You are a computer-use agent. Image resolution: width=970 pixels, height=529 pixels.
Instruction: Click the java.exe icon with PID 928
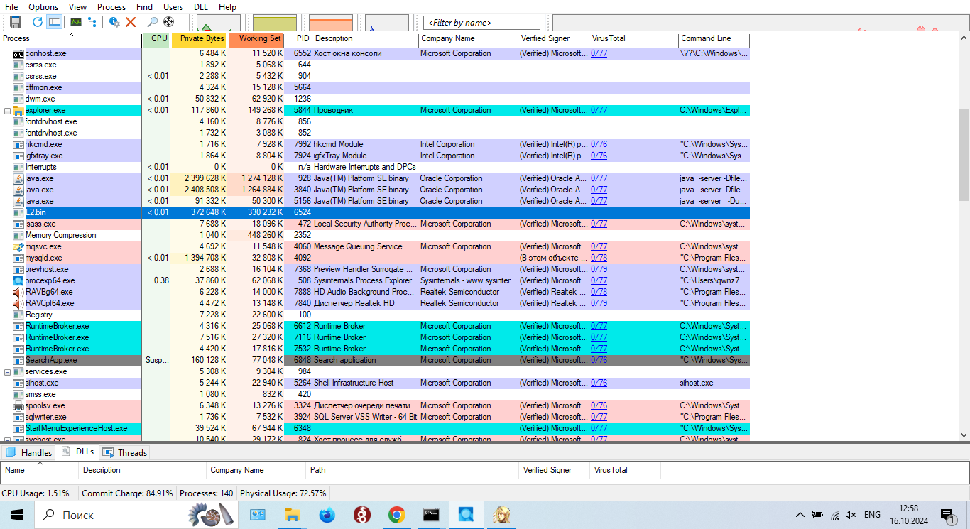18,178
